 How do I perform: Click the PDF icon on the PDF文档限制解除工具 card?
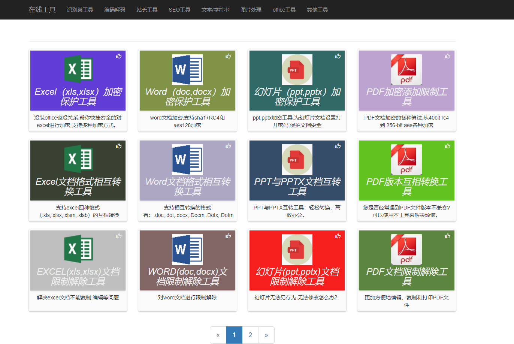pyautogui.click(x=406, y=249)
